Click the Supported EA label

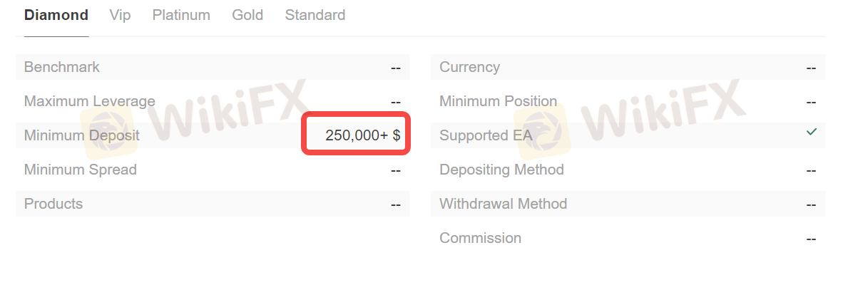pyautogui.click(x=486, y=135)
